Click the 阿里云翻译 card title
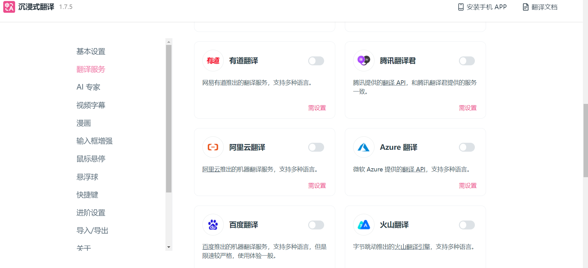Viewport: 588px width, 268px height. pos(247,148)
